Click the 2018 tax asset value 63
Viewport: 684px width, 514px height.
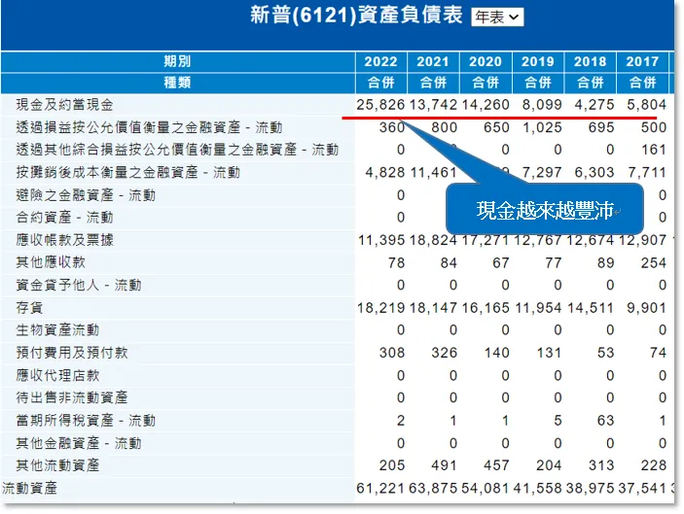click(x=605, y=421)
